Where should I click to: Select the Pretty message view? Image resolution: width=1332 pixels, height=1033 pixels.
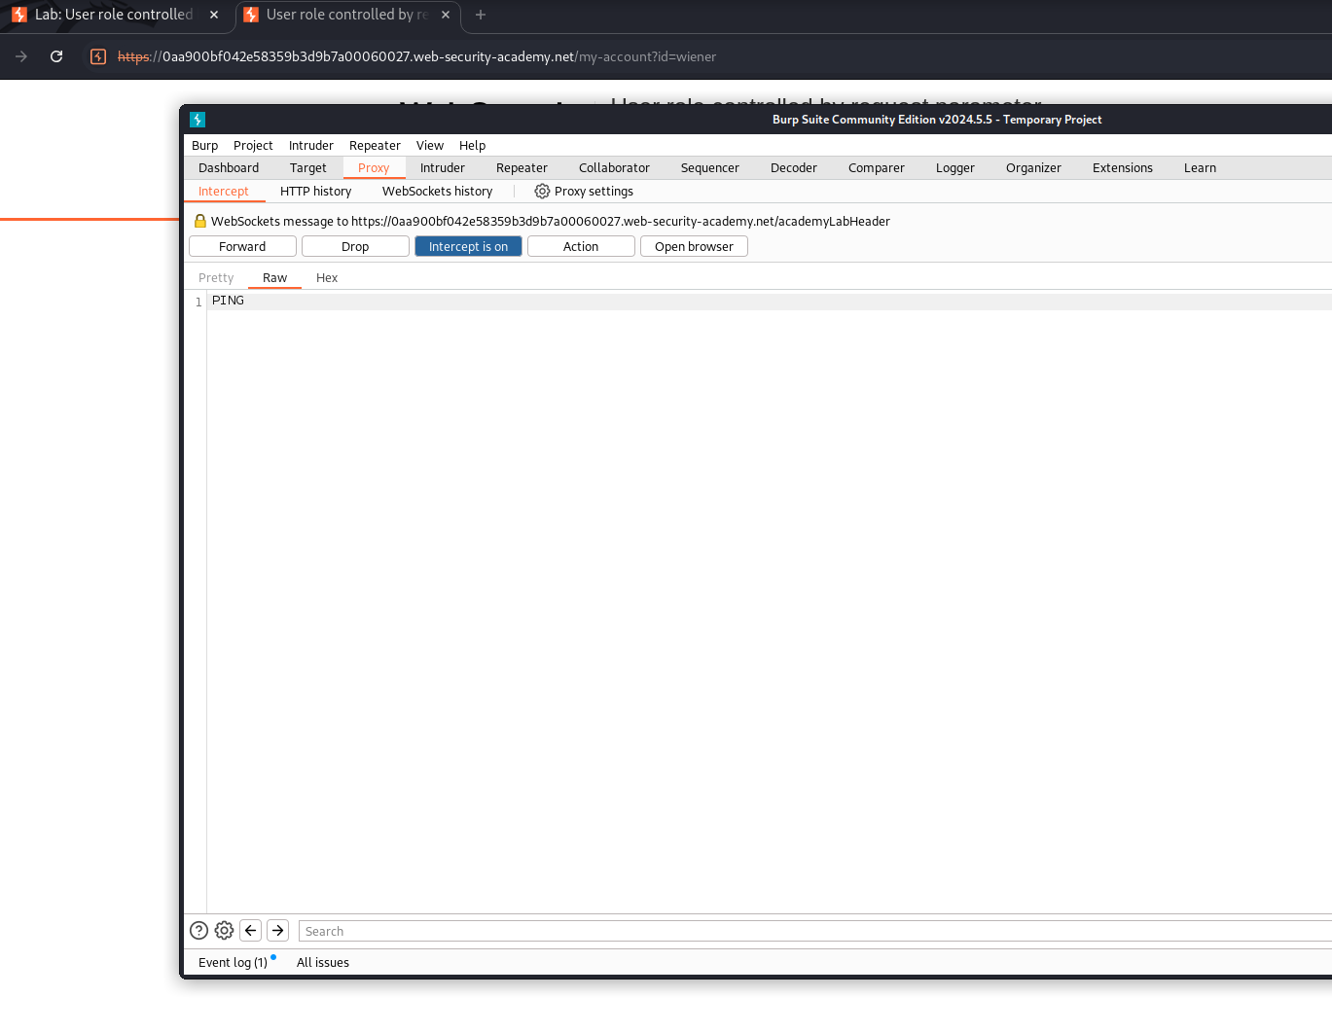[216, 278]
